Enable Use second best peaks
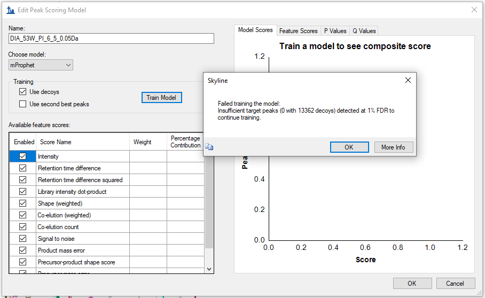Viewport: 485px width, 298px height. [23, 104]
